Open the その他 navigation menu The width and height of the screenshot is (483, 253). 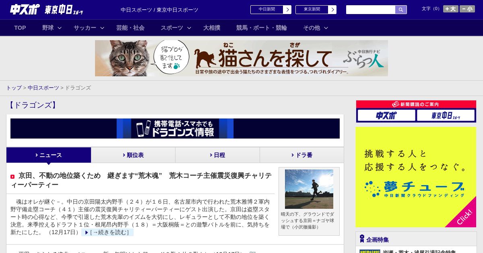[x=312, y=28]
